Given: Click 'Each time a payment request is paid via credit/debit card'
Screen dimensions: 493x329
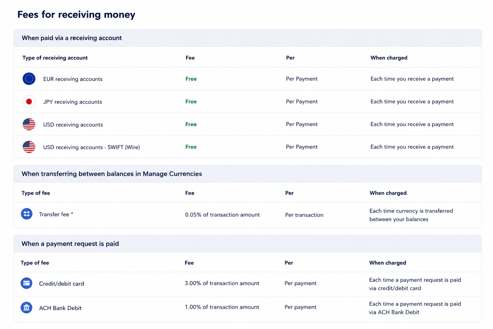Looking at the screenshot, I should coord(415,284).
